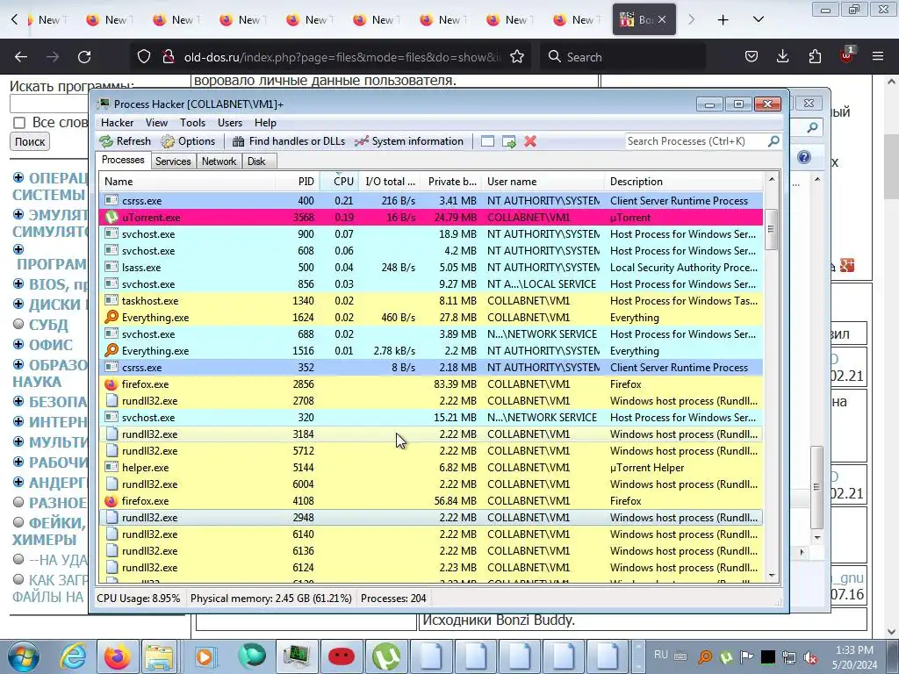Viewport: 899px width, 674px height.
Task: Click the Description column header
Action: 683,181
